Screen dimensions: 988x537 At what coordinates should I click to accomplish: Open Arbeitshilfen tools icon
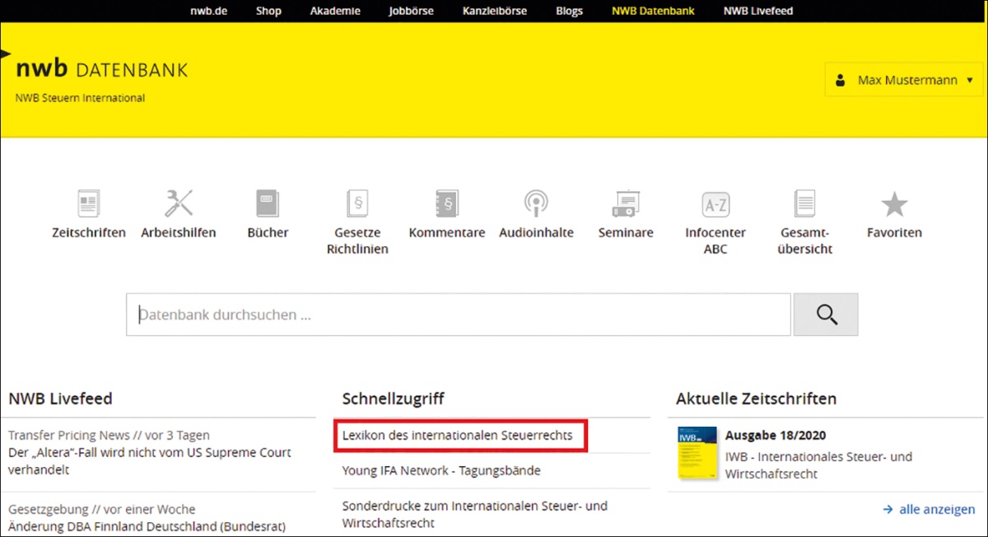(178, 203)
